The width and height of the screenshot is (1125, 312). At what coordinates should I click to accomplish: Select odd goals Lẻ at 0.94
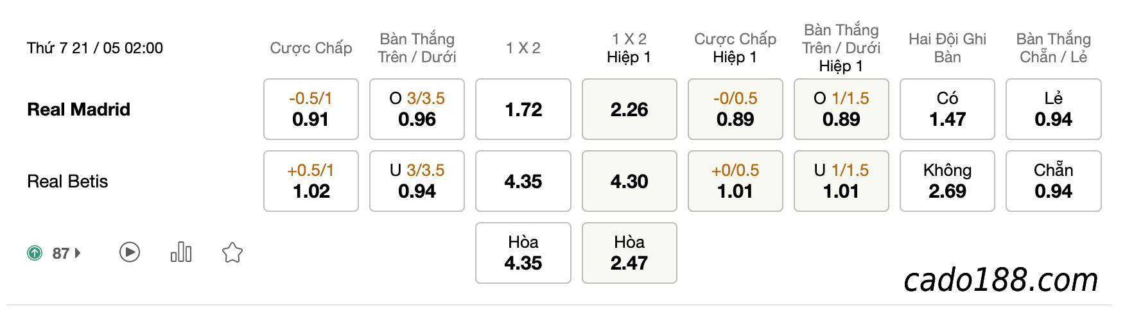[1054, 109]
